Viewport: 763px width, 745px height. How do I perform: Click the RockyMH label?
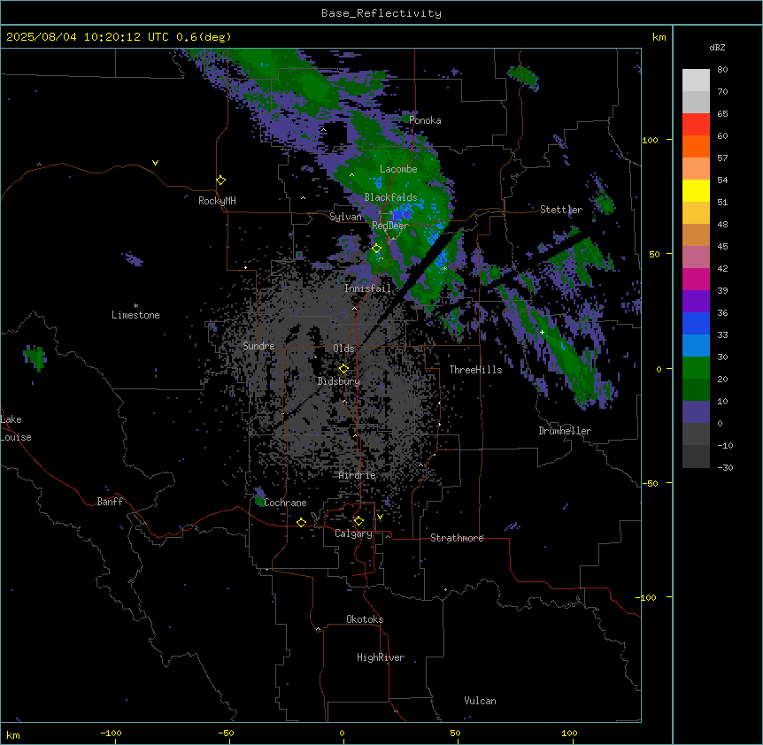coord(217,201)
